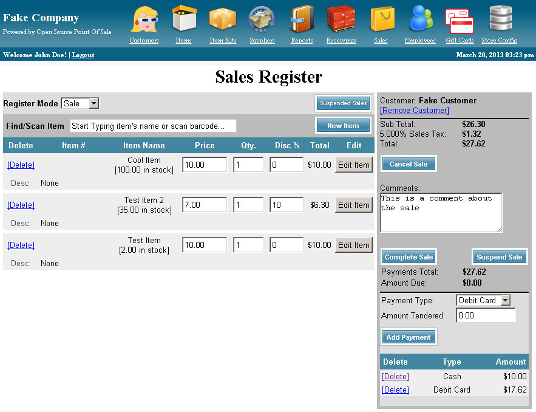Focus the Find/Scan Item search field
The width and height of the screenshot is (536, 412).
153,126
